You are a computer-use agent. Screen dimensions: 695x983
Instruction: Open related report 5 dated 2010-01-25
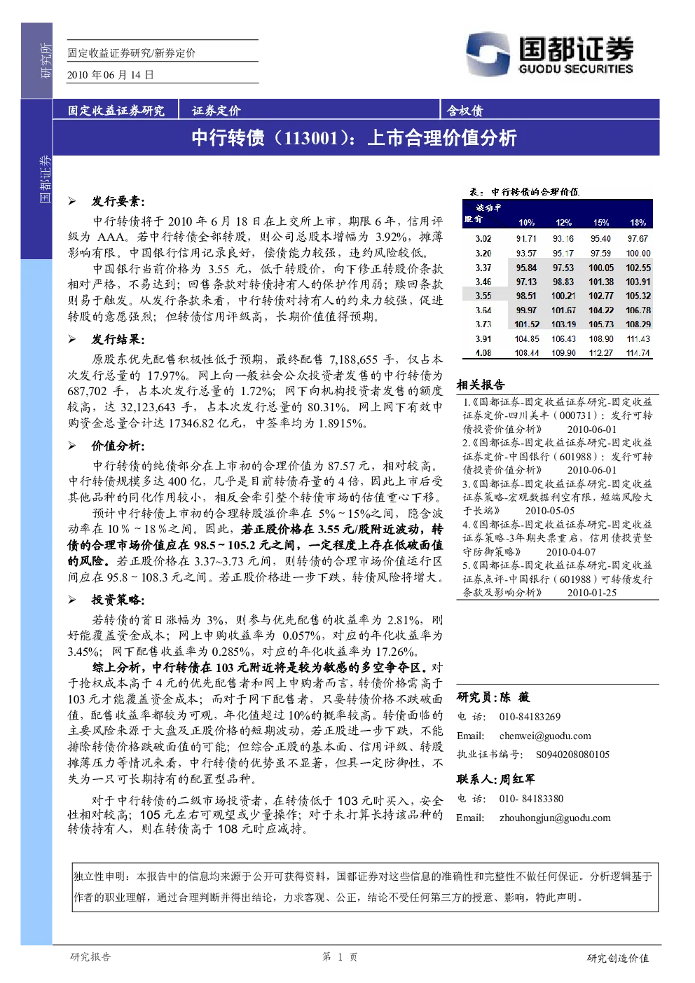(x=558, y=579)
